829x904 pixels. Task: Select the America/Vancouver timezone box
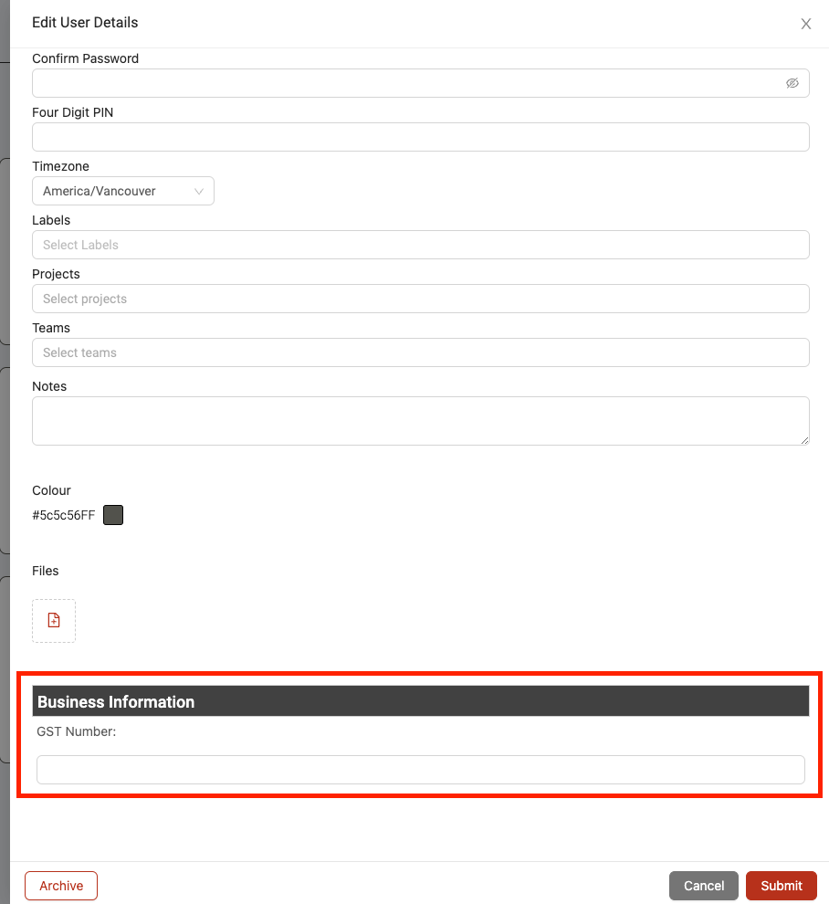(x=123, y=191)
